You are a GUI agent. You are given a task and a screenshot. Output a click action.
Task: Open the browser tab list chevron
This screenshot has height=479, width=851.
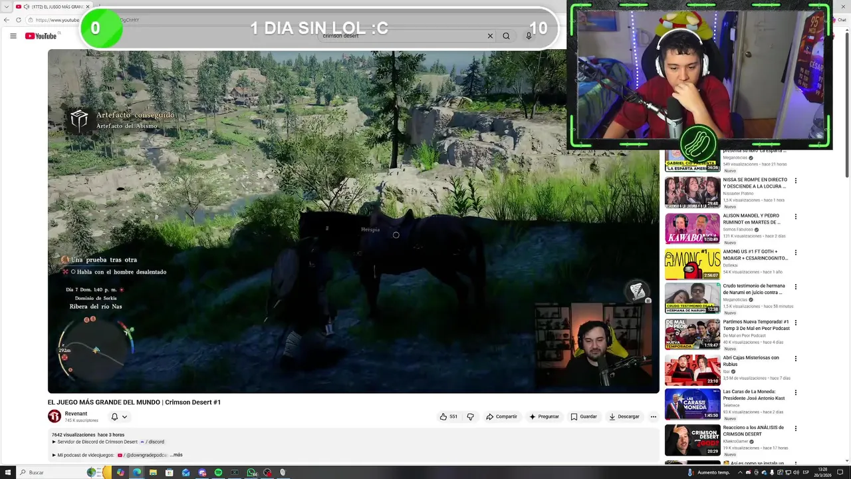pyautogui.click(x=6, y=7)
